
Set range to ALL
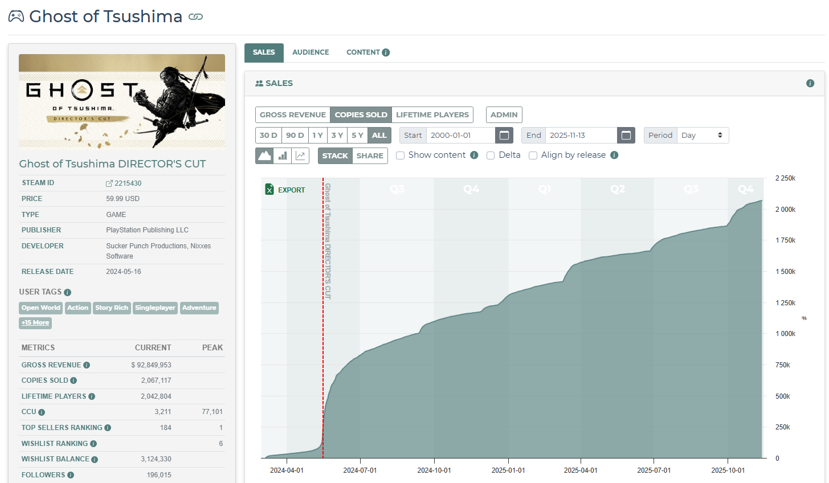379,135
